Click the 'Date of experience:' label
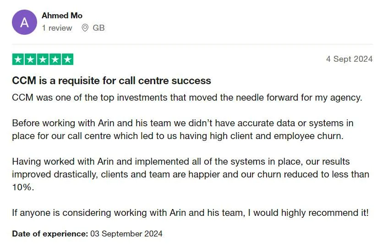The width and height of the screenshot is (382, 247). coord(50,234)
